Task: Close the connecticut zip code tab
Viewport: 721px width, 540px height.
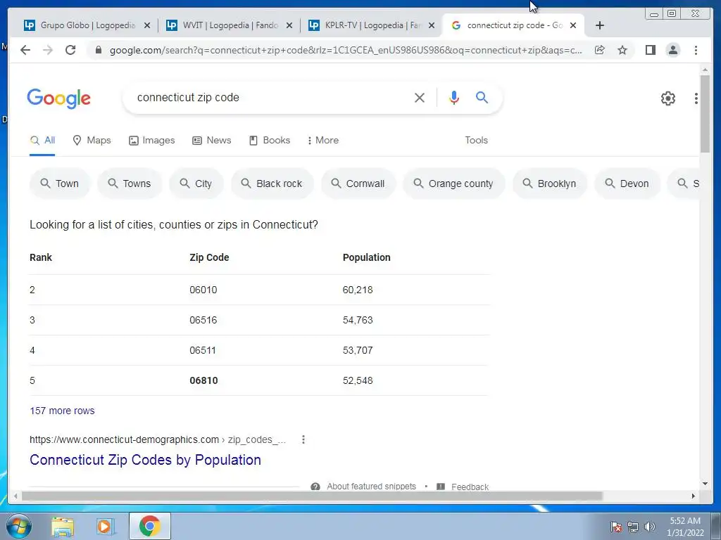Action: [573, 25]
